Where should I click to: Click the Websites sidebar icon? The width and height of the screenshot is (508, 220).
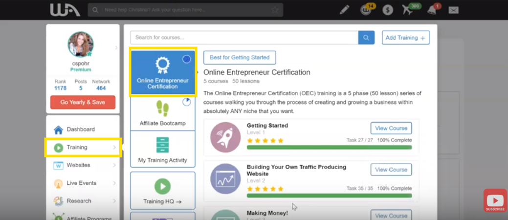click(58, 166)
